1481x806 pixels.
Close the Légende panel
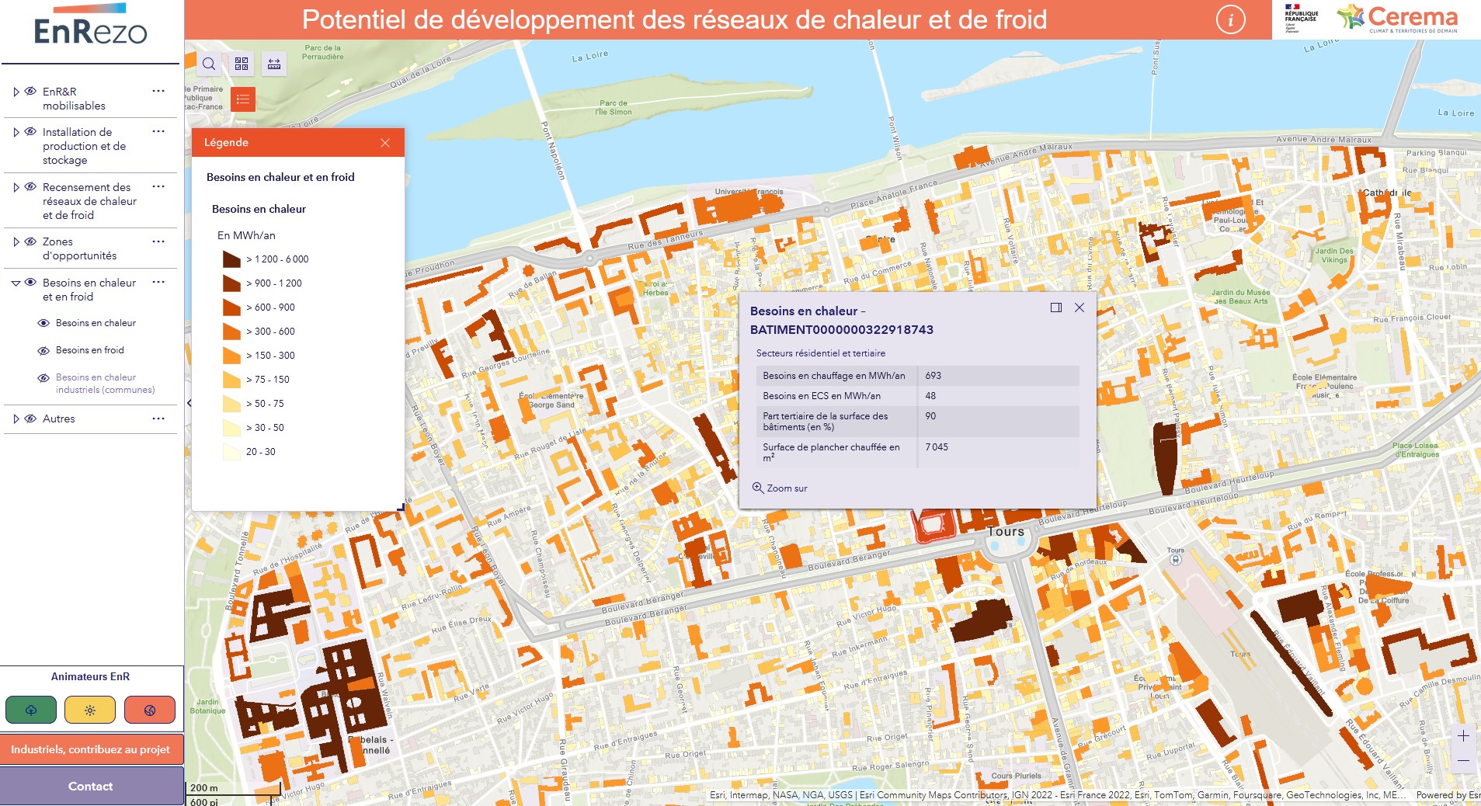coord(385,143)
